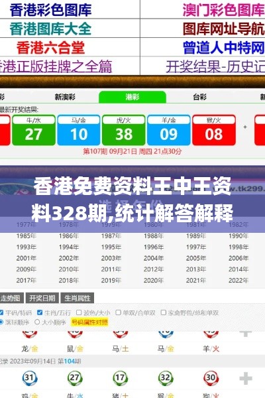This screenshot has width=265, height=398.
Task: Open the 曾道人中特网 link
Action: [224, 48]
